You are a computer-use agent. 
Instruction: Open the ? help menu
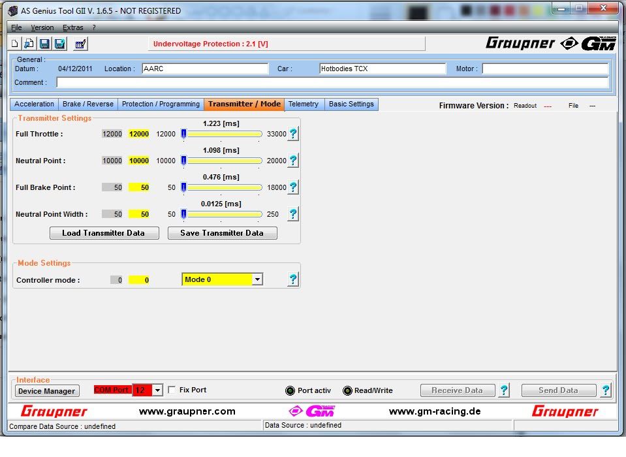tap(94, 27)
